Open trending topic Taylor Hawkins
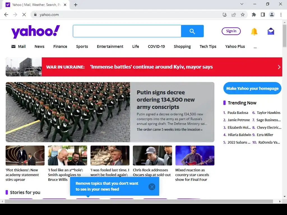 pos(269,113)
